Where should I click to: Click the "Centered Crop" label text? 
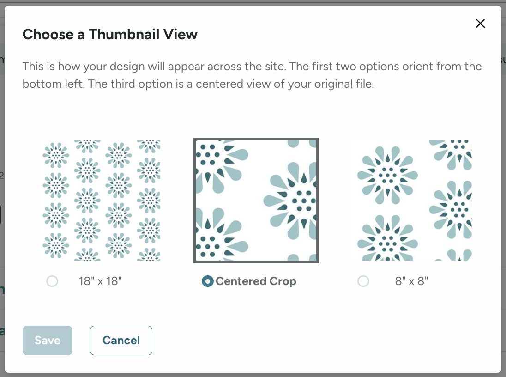point(256,281)
